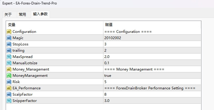Select the SnipperFactor variable name
Image resolution: width=214 pixels, height=110 pixels.
click(x=25, y=101)
